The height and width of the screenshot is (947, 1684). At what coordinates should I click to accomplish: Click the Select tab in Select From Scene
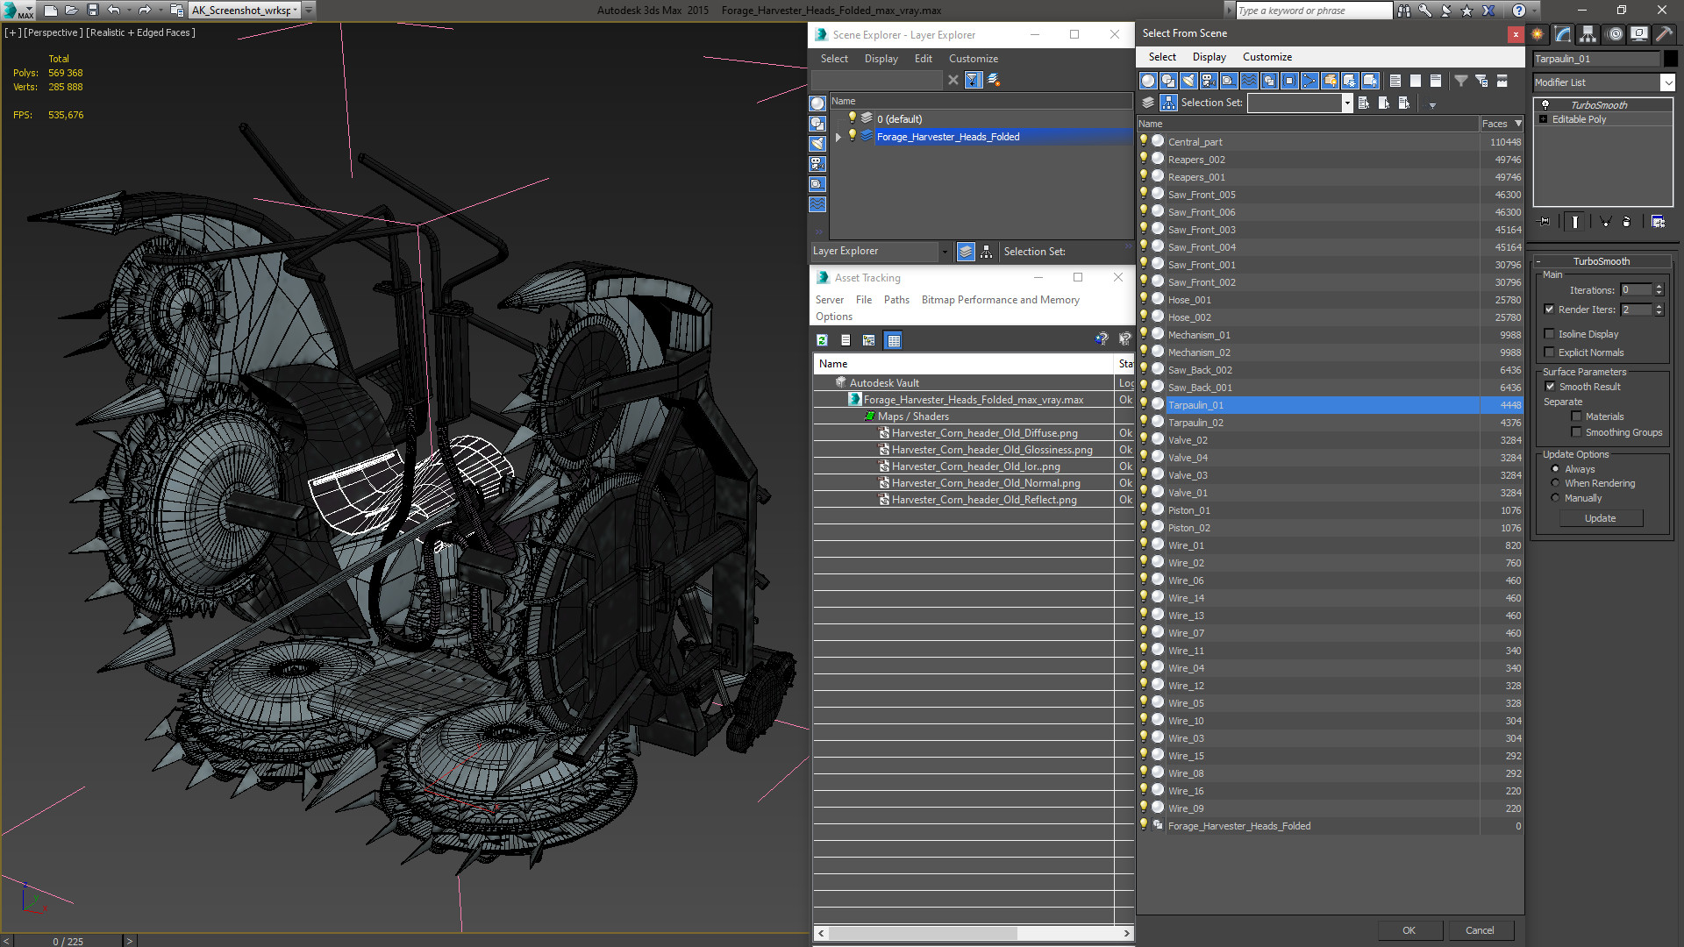[1161, 57]
